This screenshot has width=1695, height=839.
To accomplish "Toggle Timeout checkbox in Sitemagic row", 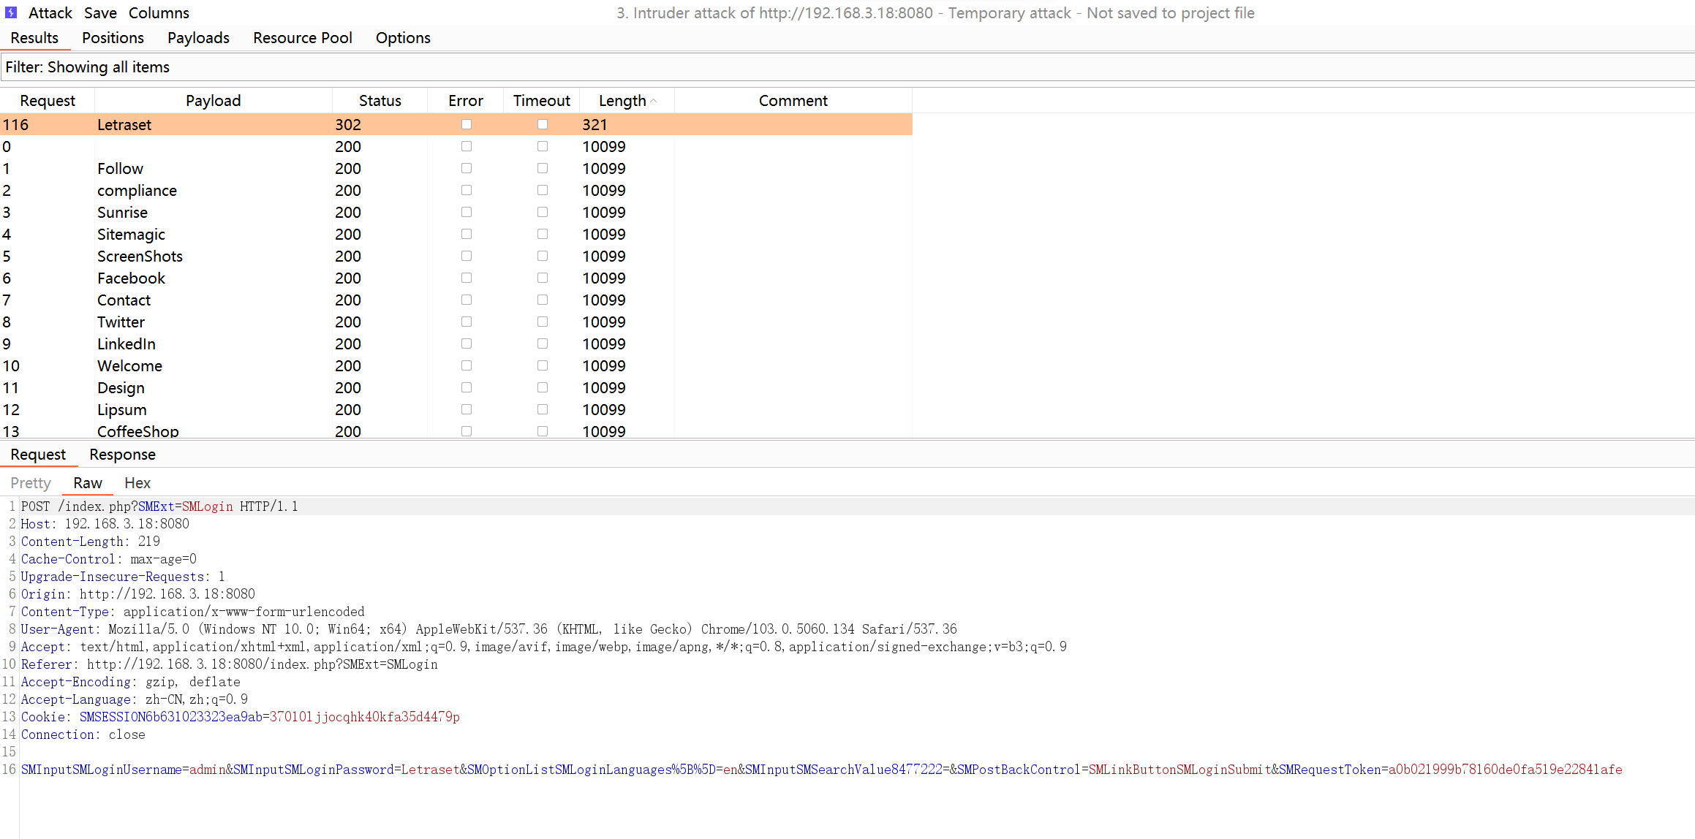I will [x=543, y=234].
